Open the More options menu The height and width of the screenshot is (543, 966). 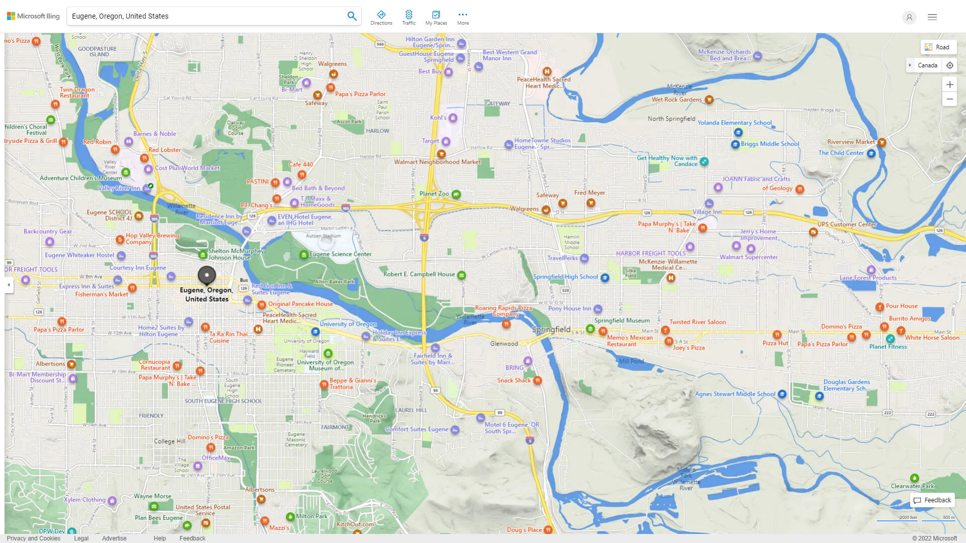(x=462, y=17)
